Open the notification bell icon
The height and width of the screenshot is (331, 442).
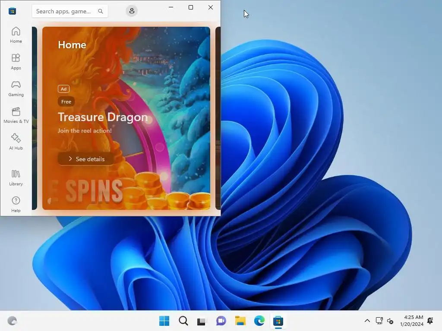430,321
